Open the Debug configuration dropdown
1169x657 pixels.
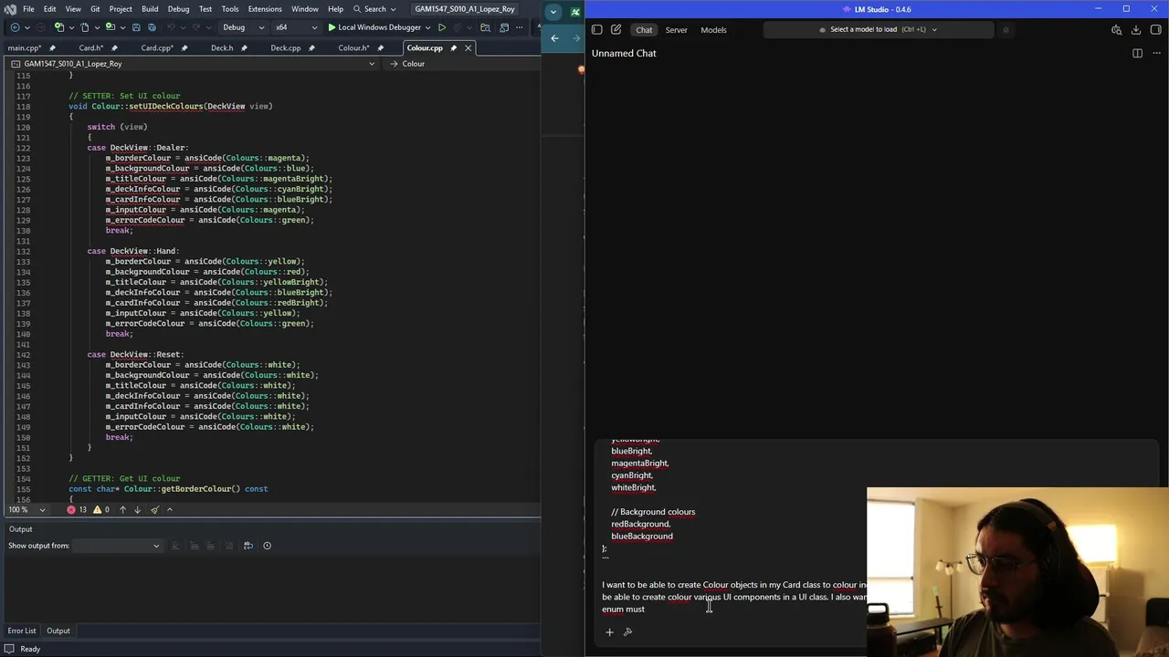point(243,27)
